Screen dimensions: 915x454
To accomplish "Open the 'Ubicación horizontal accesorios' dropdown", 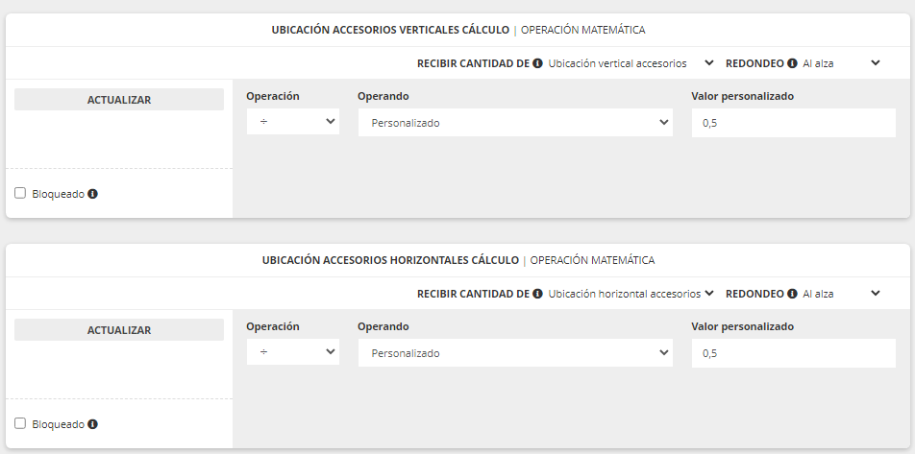I will pos(631,294).
